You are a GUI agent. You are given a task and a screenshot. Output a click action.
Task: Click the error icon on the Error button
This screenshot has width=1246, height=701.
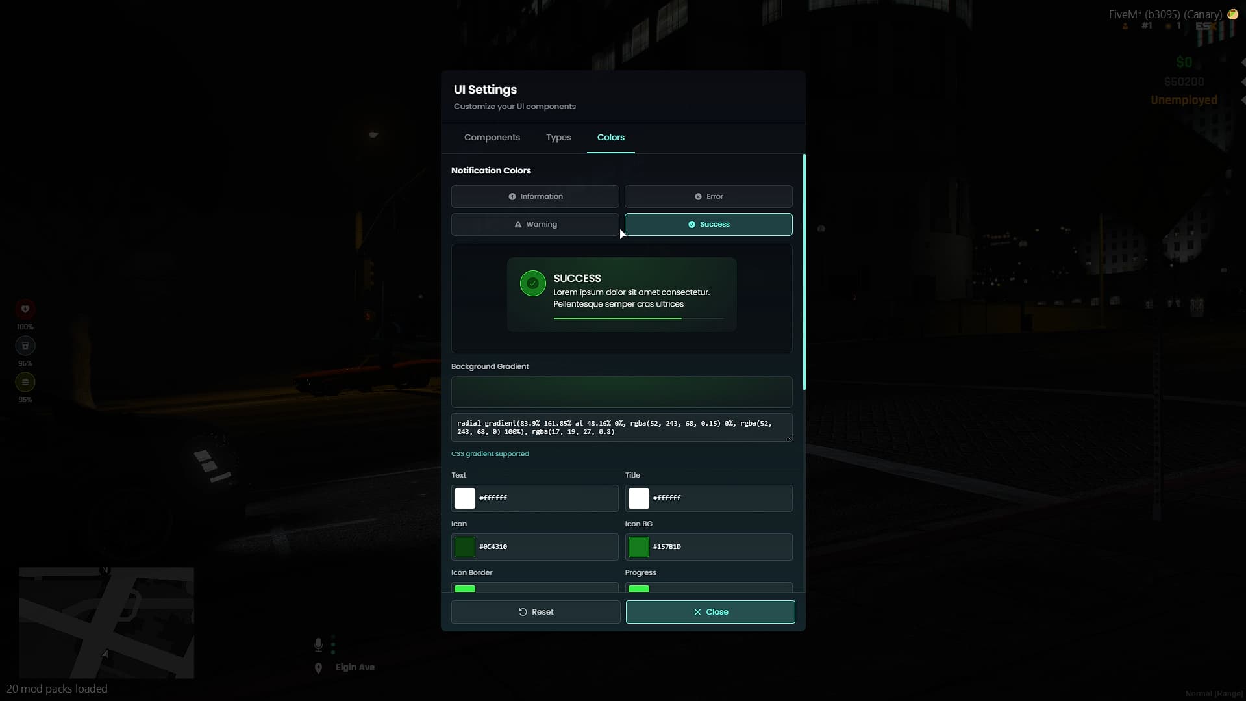coord(697,196)
